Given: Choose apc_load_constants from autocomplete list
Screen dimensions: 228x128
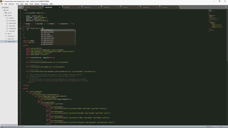Looking at the screenshot, I should tap(57, 32).
